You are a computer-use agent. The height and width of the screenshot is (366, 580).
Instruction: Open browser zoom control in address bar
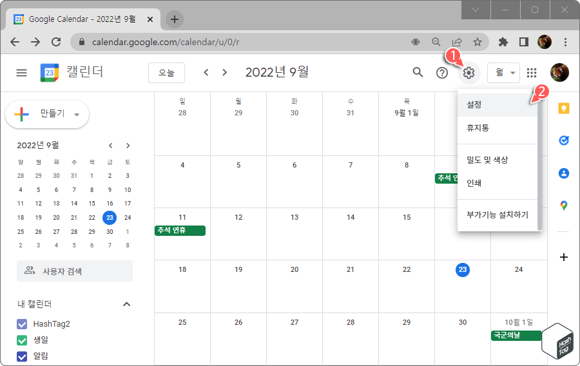click(x=436, y=42)
